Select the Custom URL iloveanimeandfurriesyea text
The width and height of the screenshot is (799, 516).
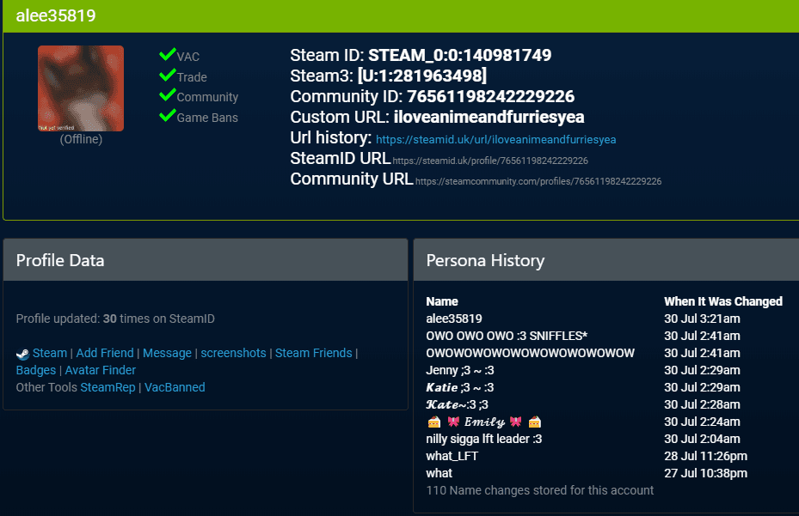(489, 117)
